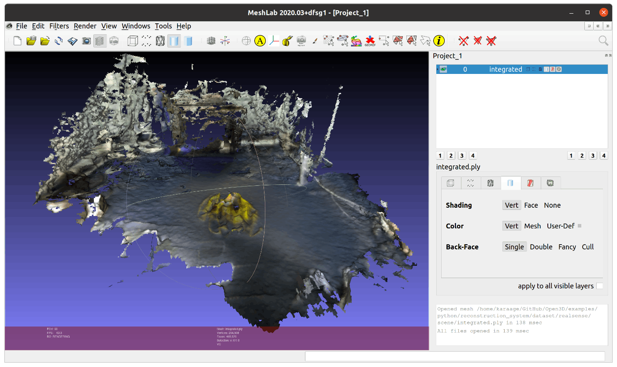
Task: Click button 1 in left-hand number group
Action: click(440, 155)
